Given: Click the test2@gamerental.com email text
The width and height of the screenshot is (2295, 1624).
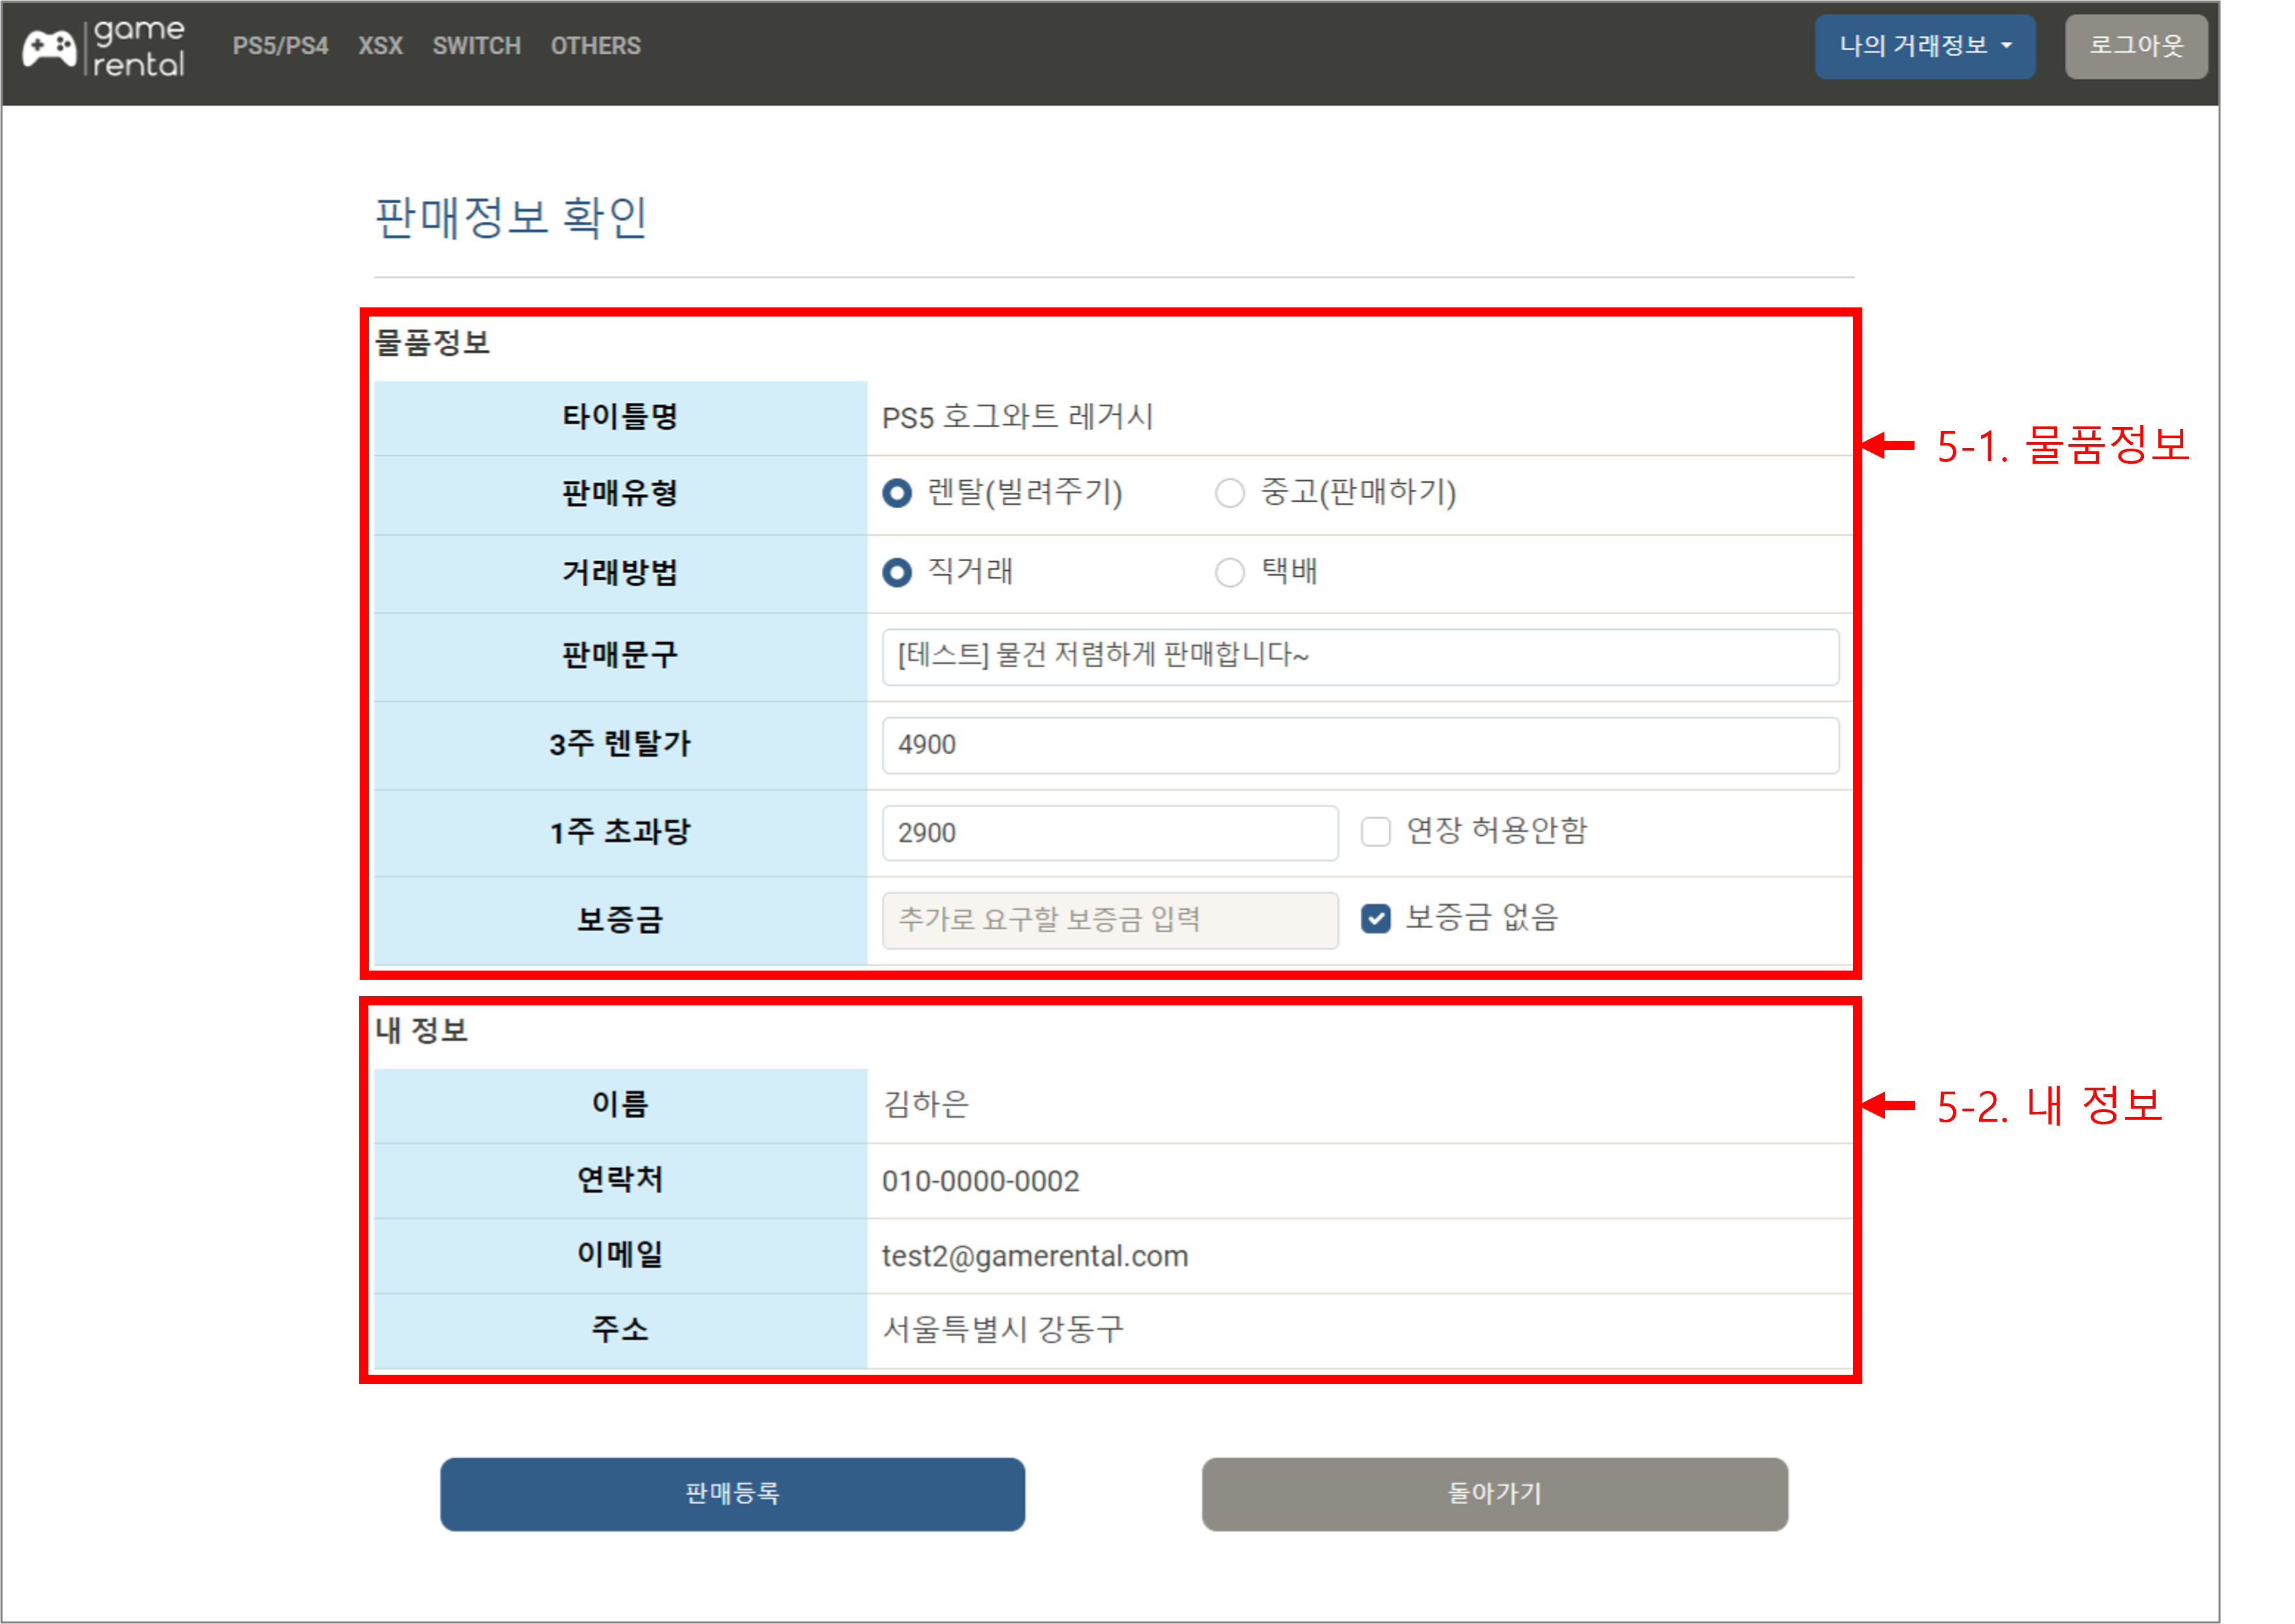Looking at the screenshot, I should coord(1034,1255).
